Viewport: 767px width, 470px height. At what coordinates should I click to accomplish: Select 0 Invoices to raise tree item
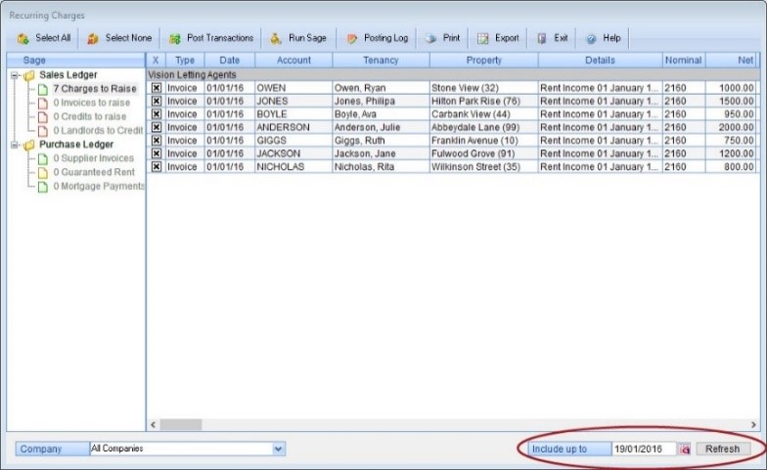click(x=92, y=104)
